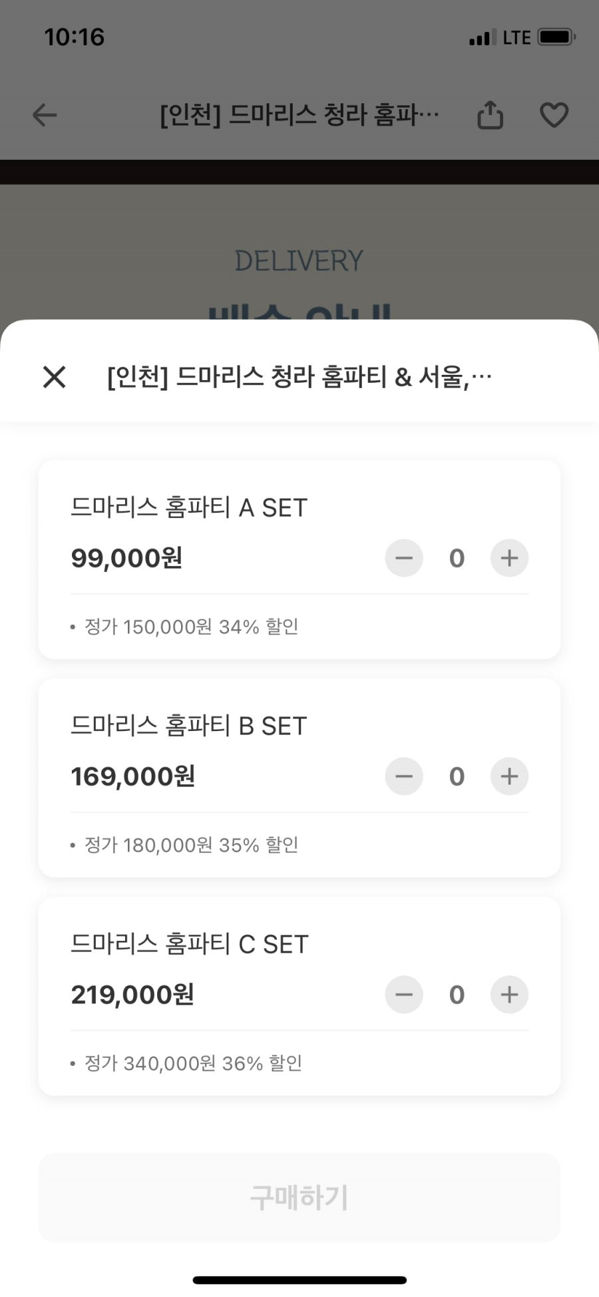Decrease A SET quantity with minus
The height and width of the screenshot is (1297, 599).
(x=404, y=558)
